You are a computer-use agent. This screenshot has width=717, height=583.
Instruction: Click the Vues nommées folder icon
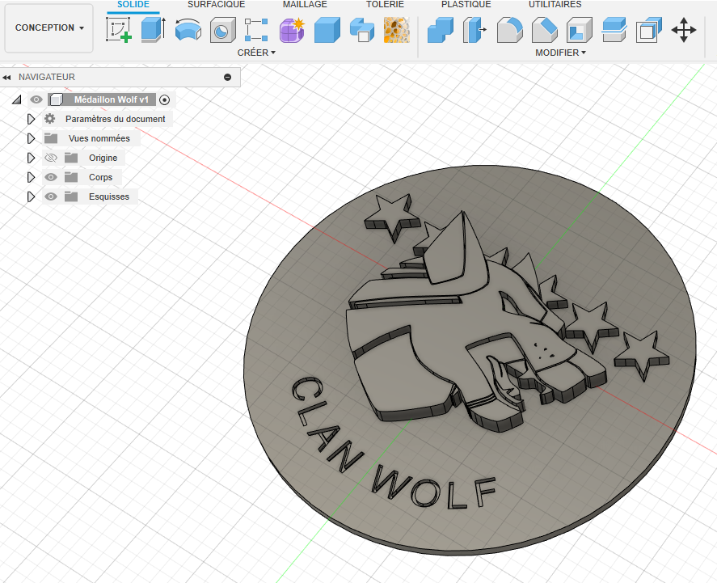[51, 138]
